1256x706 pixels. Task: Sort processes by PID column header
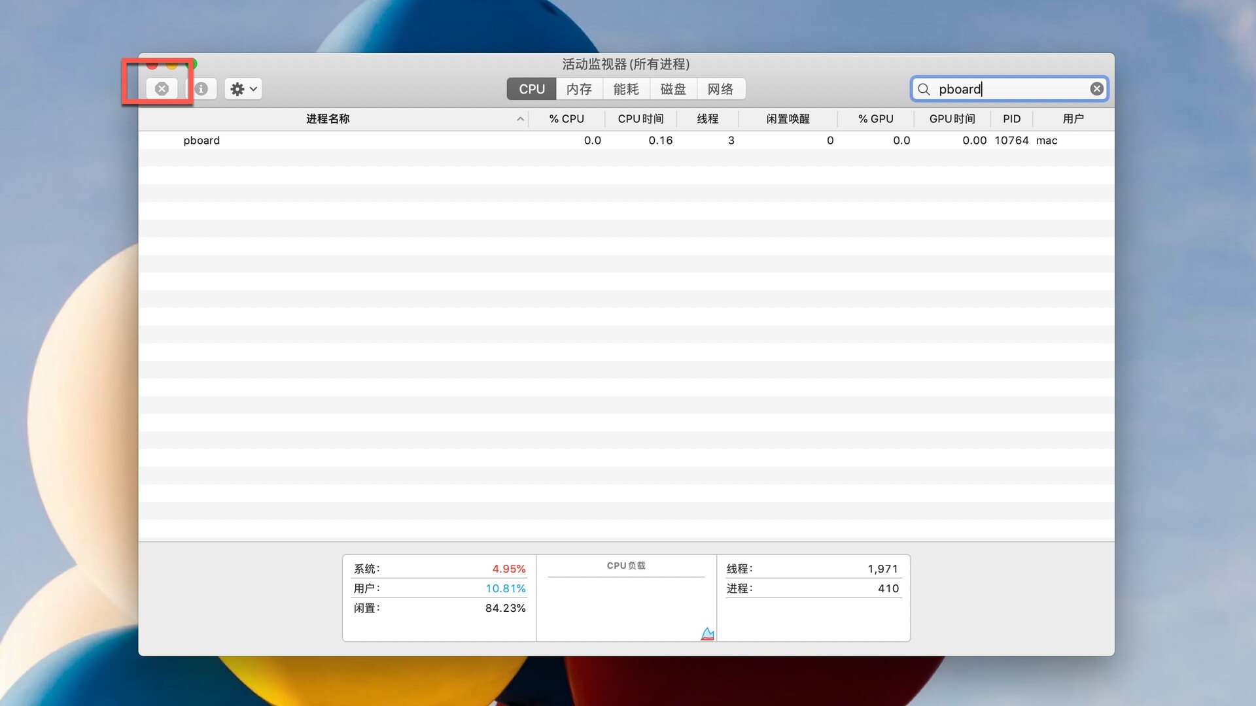(x=1011, y=118)
